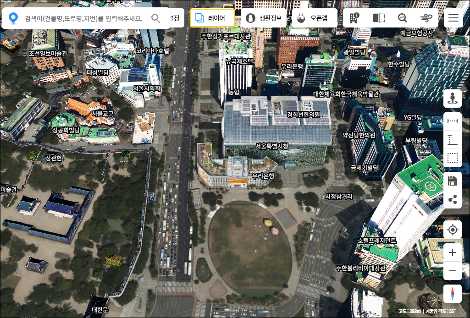
Task: Toggle the split-screen compare view
Action: pyautogui.click(x=379, y=18)
